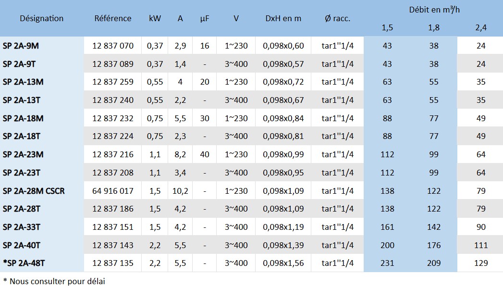Click the 'Nous consulter pour délai' footnote
Viewport: 503px width, 288px height.
click(54, 281)
